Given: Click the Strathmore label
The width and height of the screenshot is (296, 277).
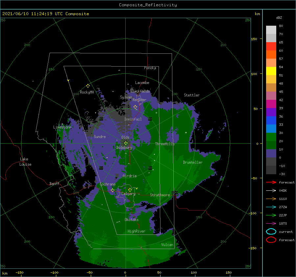Looking at the screenshot, I should pos(160,195).
